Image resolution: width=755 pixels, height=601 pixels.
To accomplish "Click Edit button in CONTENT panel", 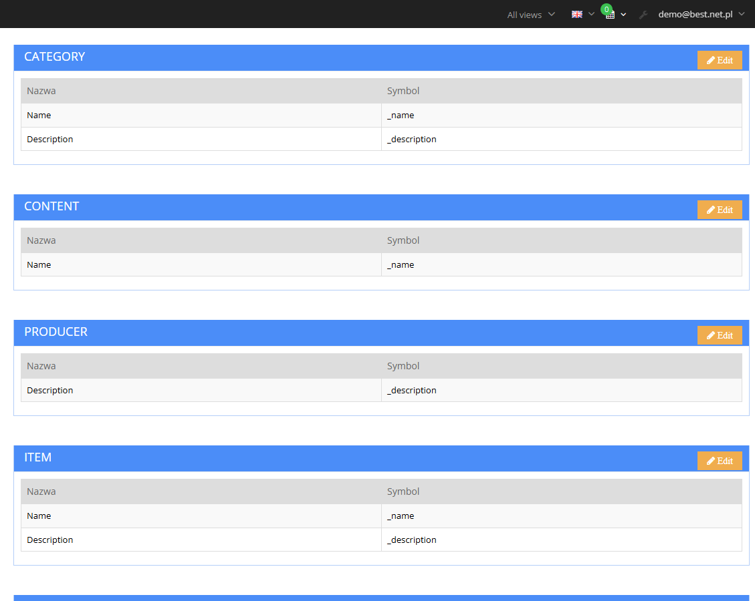I will click(720, 210).
